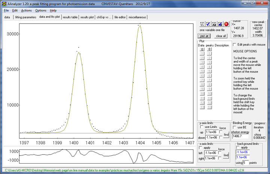The image size is (270, 174).
Task: Click the fourth FIT All icon with checkmark
Action: click(x=220, y=24)
